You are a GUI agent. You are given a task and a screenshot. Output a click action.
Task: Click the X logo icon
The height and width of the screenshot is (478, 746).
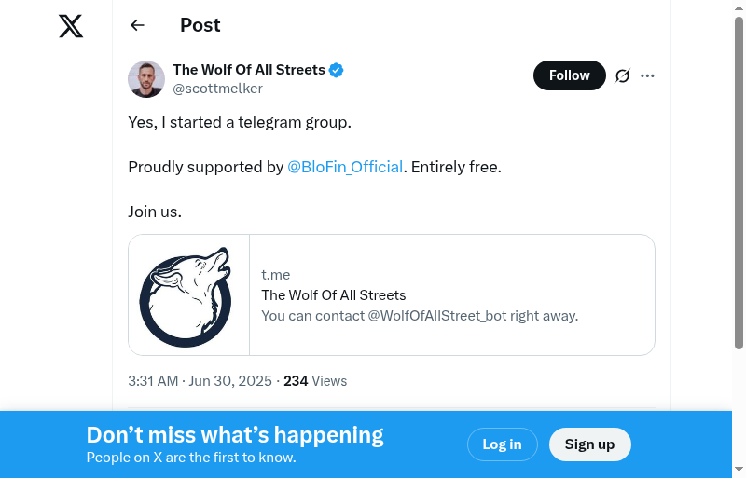(x=71, y=26)
